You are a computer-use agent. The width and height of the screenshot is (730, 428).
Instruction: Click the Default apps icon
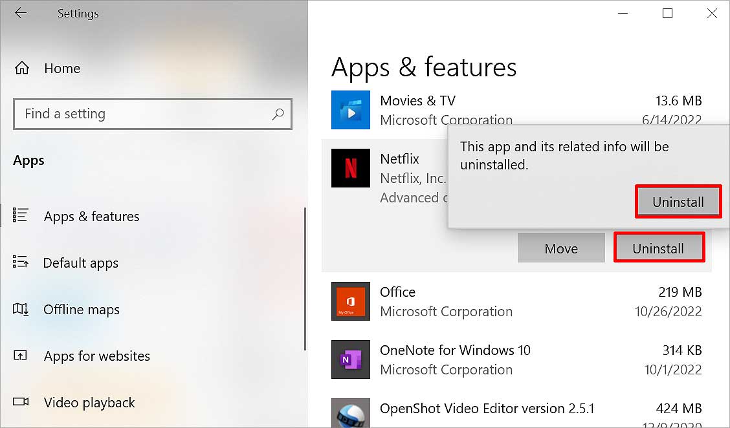(x=21, y=262)
